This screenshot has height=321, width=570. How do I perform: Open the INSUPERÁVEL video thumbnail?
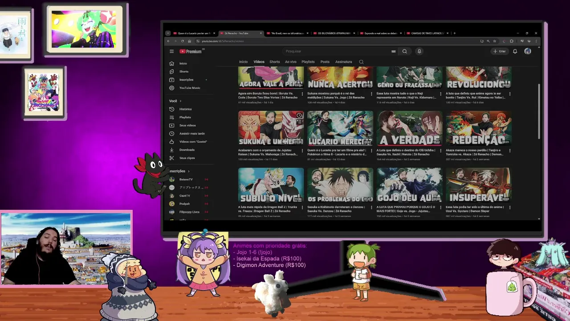[x=479, y=185]
